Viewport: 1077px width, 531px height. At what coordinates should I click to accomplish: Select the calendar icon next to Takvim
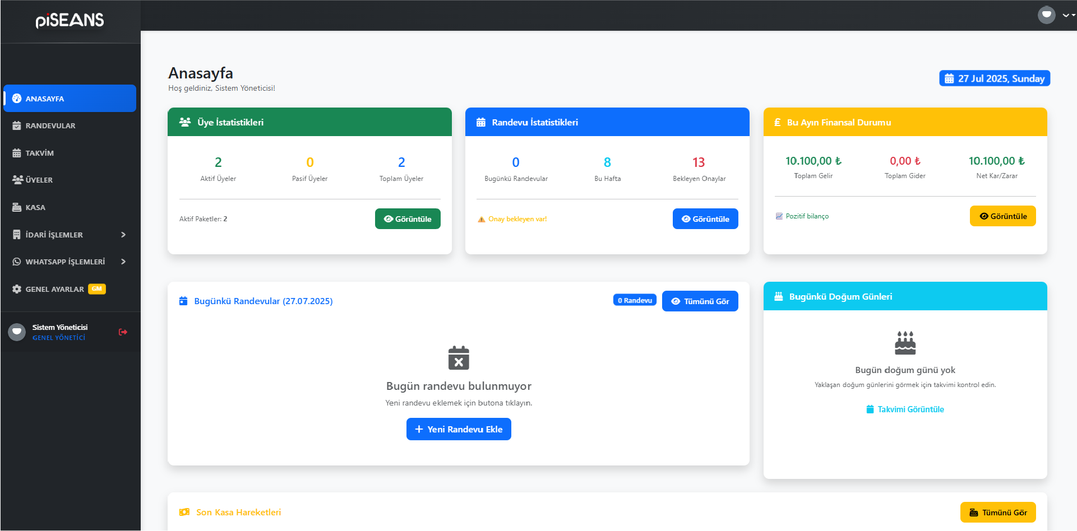[x=16, y=152]
